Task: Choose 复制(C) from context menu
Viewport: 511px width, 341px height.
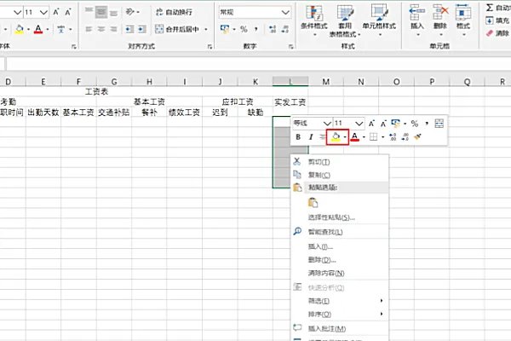Action: pyautogui.click(x=340, y=175)
